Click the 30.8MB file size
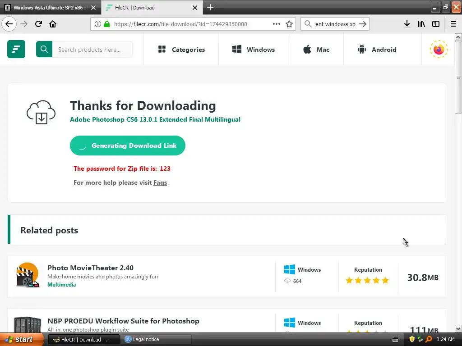 coord(423,278)
